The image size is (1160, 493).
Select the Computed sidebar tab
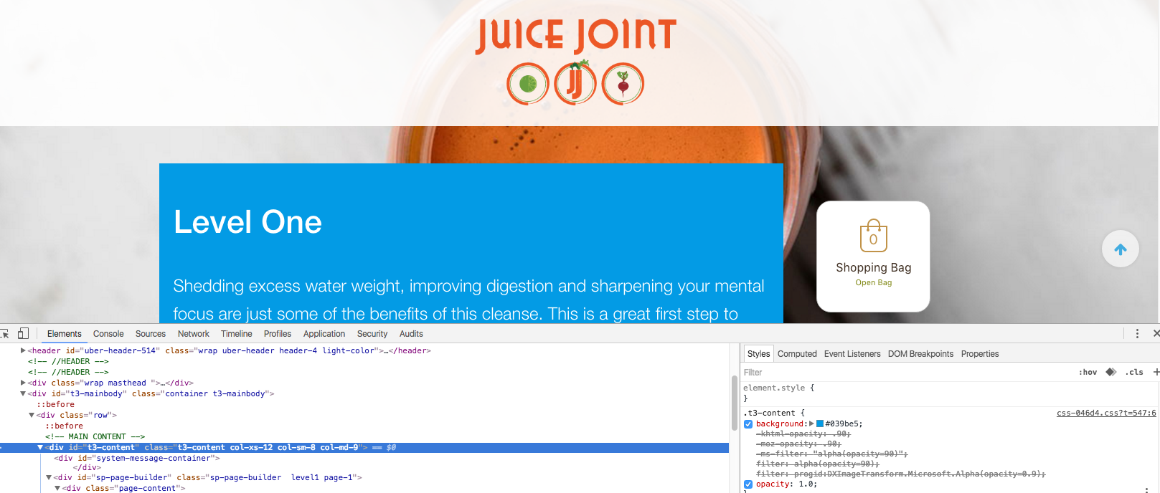(797, 354)
